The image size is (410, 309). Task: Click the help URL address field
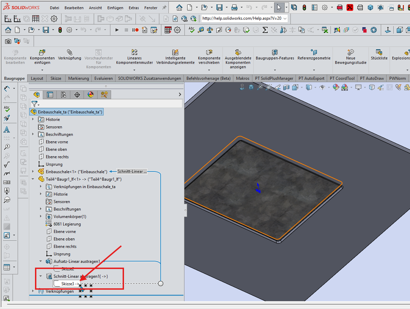(241, 18)
